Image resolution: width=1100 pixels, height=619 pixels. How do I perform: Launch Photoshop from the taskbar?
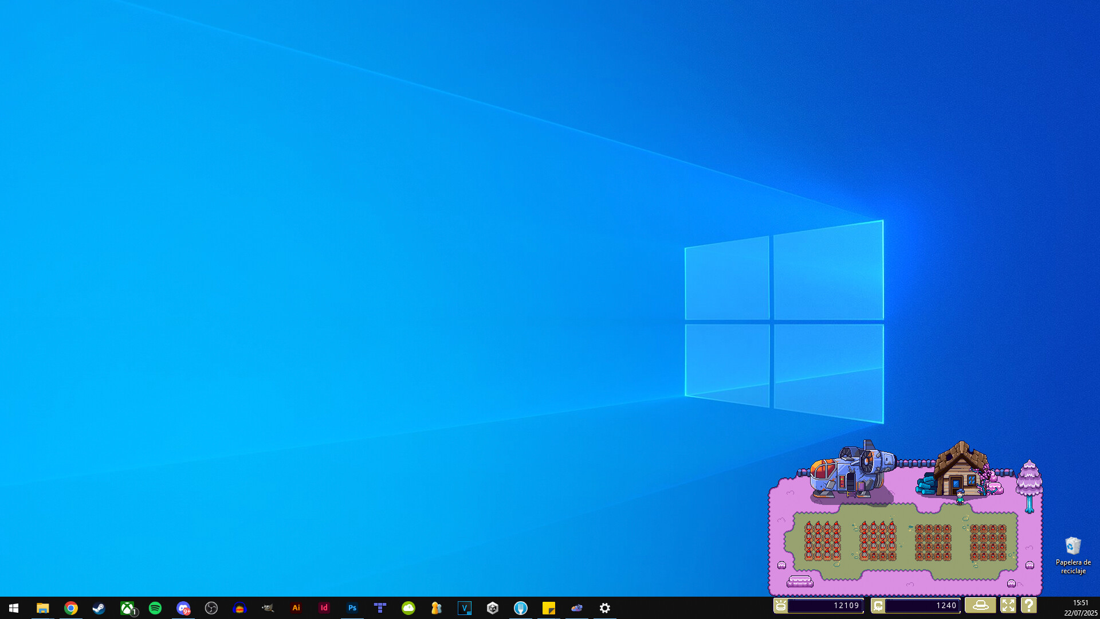click(352, 608)
